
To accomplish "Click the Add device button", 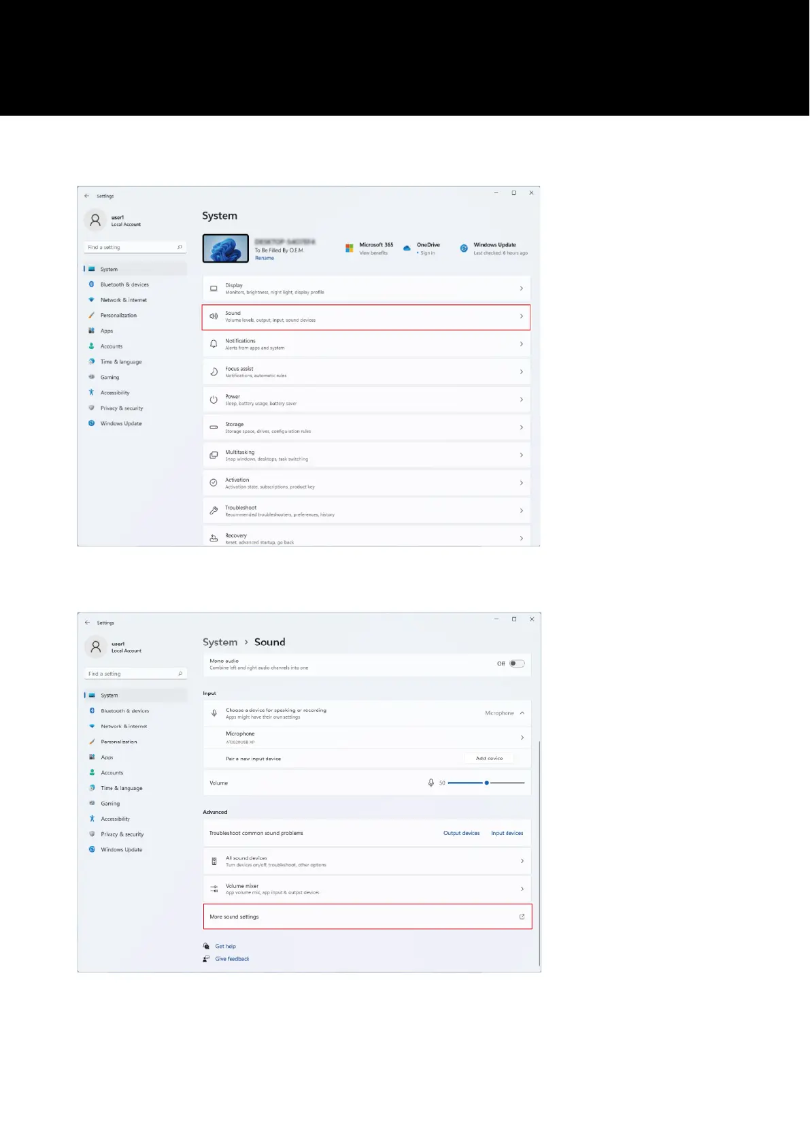I will [x=490, y=758].
